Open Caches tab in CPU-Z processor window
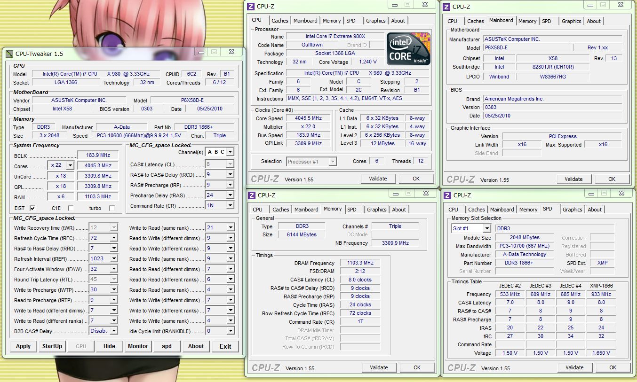Image resolution: width=637 pixels, height=382 pixels. tap(280, 21)
